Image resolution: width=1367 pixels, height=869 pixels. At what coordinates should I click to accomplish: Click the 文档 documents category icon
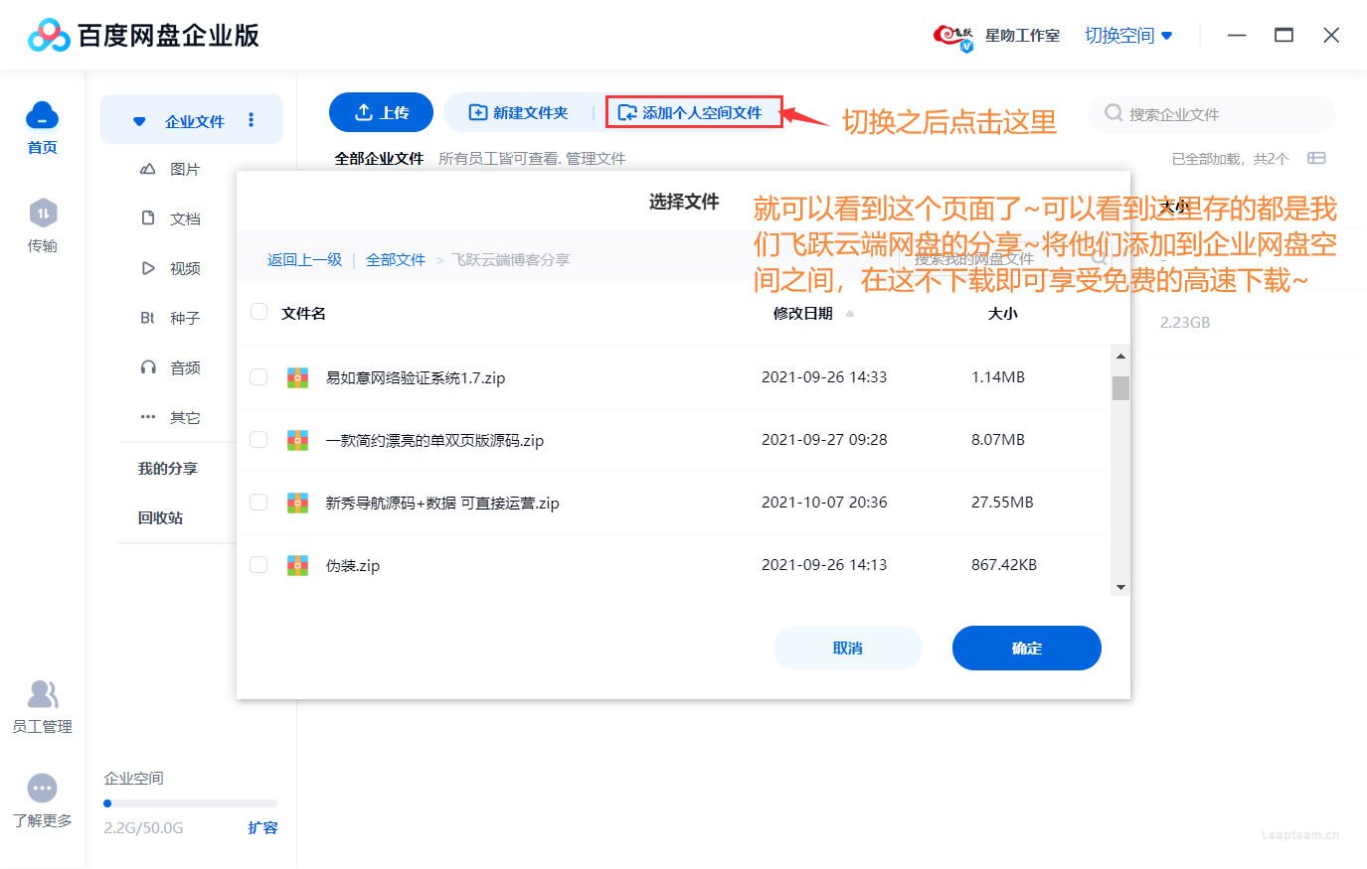click(148, 217)
